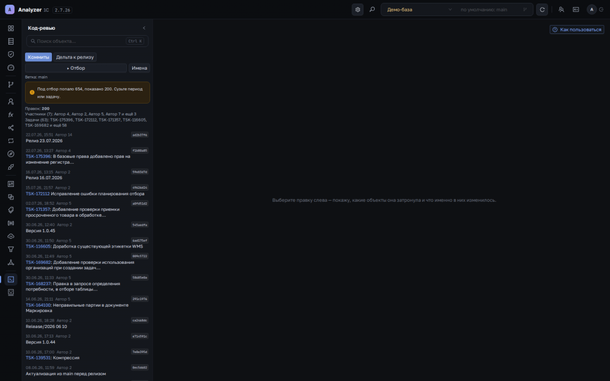
Task: Open the funnel filter icon in sidebar
Action: 11,249
